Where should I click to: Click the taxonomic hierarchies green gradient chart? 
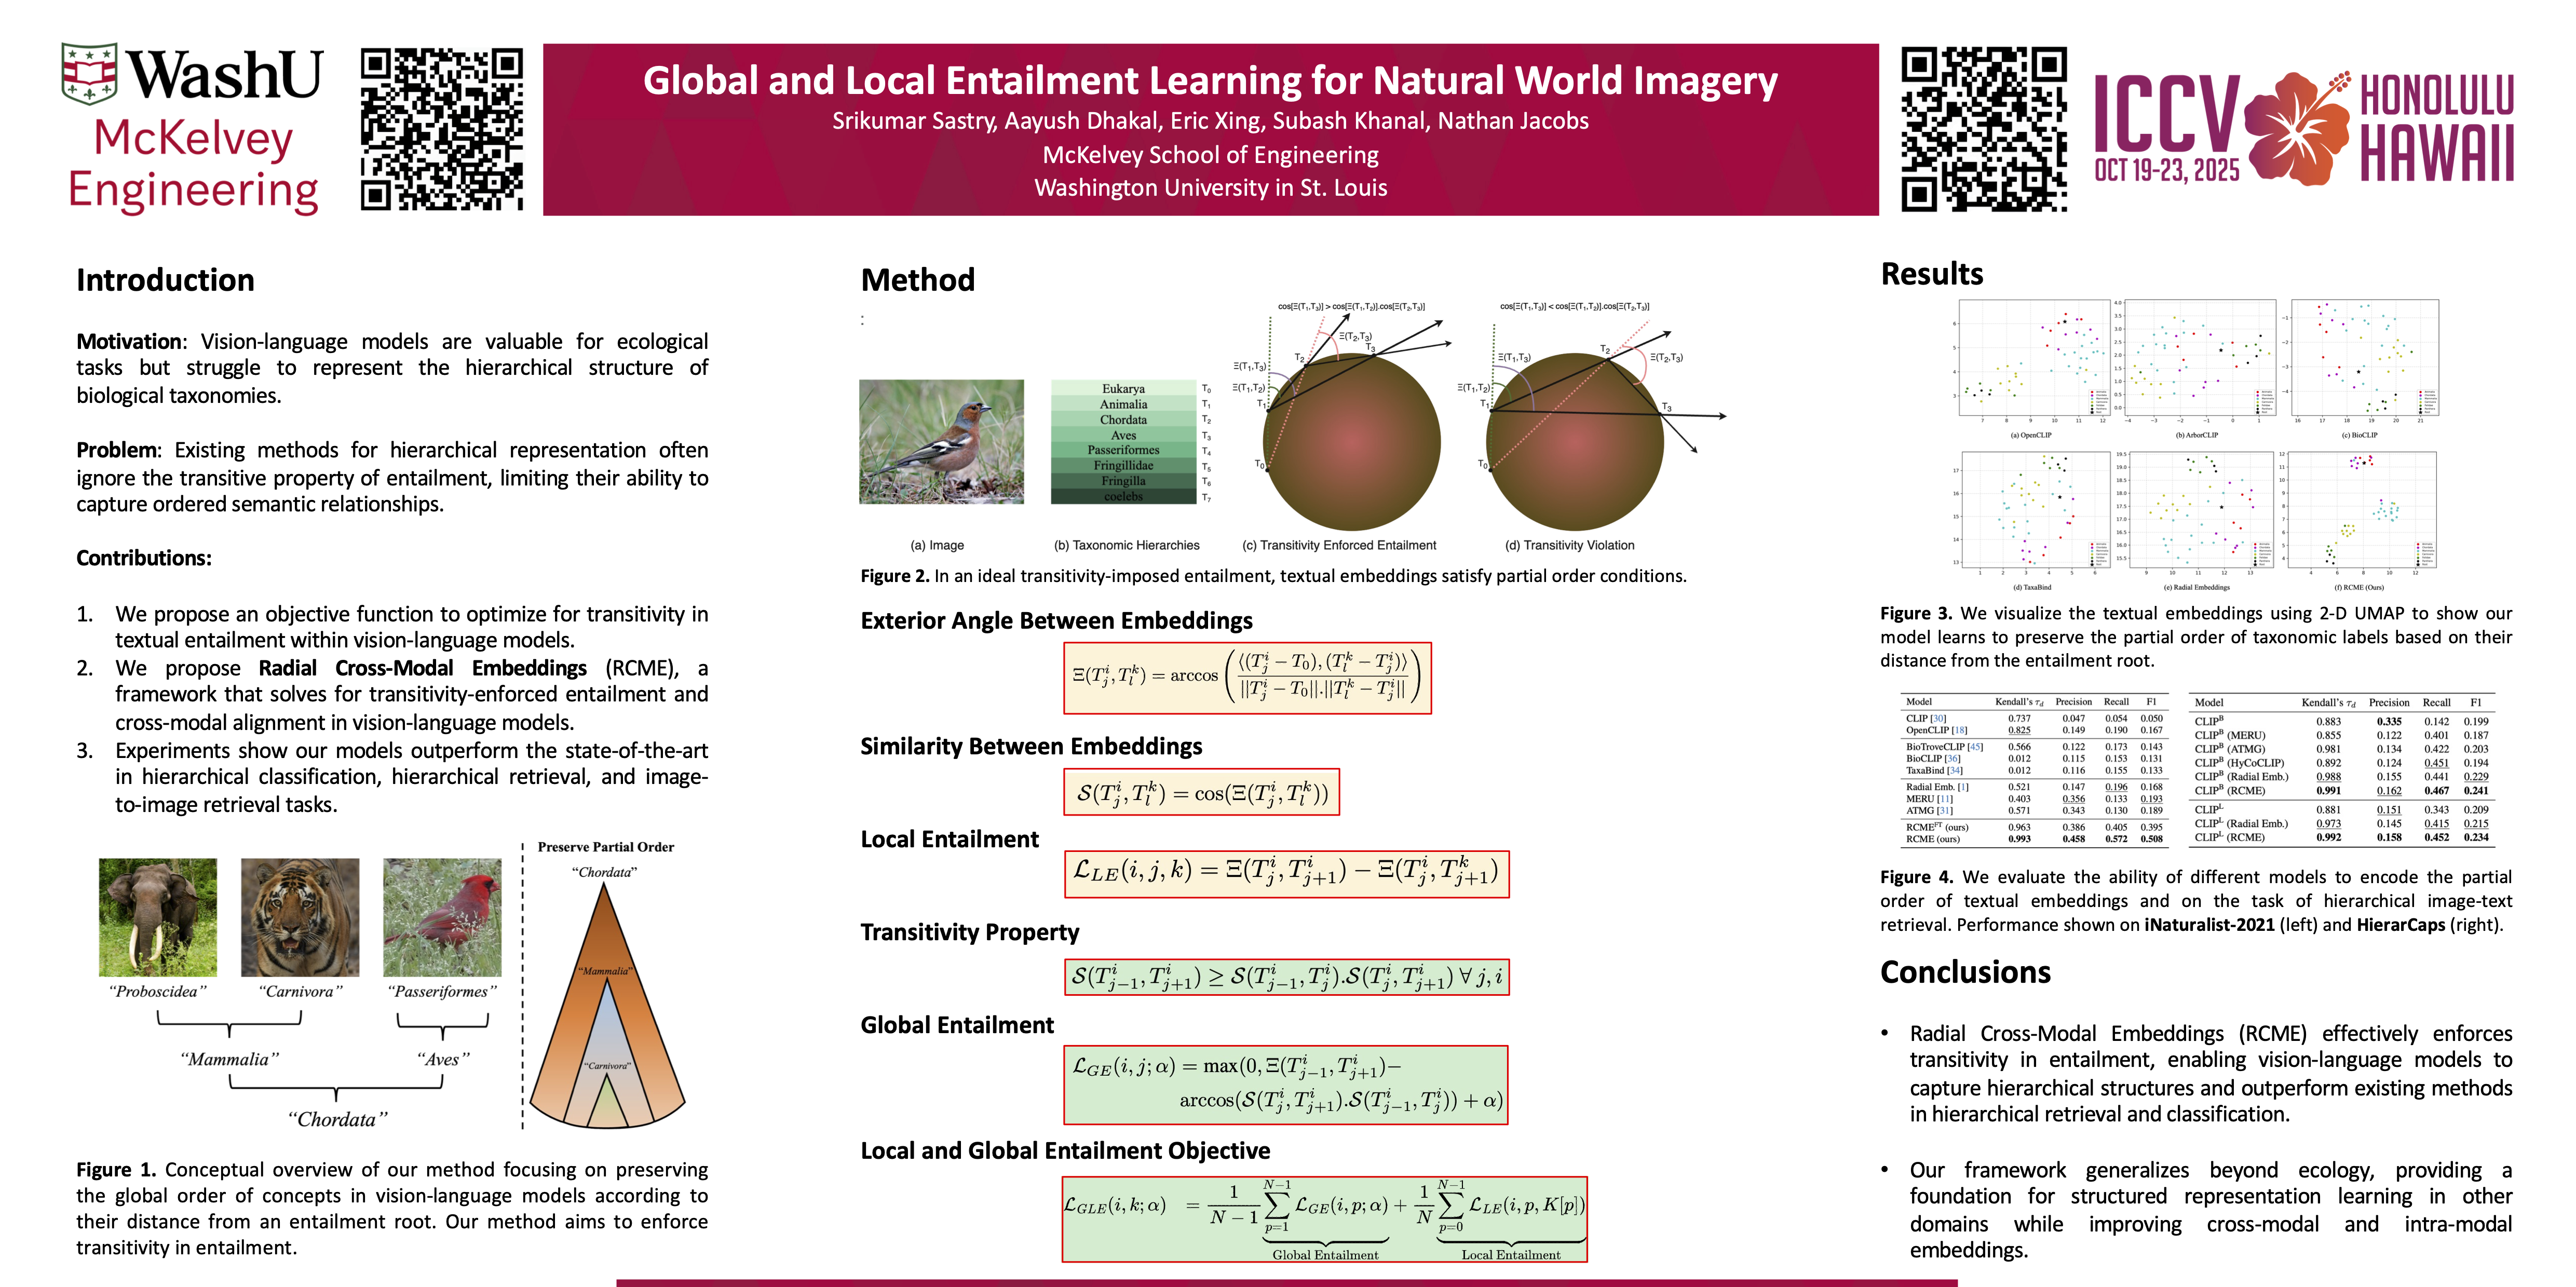tap(1123, 442)
